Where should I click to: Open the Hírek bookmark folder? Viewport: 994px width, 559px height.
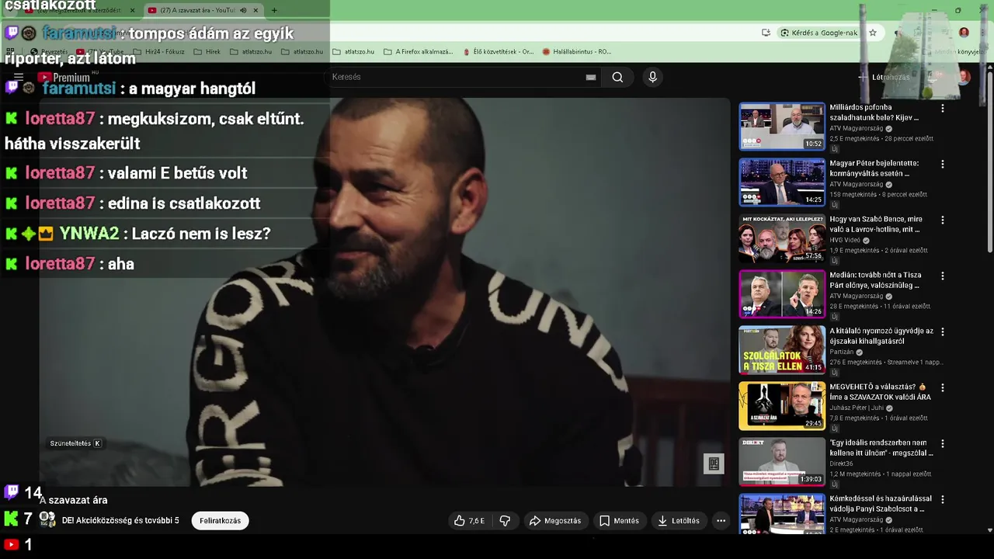point(207,52)
